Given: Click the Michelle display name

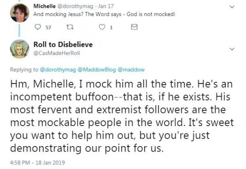Looking at the screenshot, I should click(44, 6).
